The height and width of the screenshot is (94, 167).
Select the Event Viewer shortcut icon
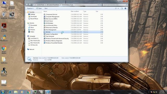pos(45,21)
